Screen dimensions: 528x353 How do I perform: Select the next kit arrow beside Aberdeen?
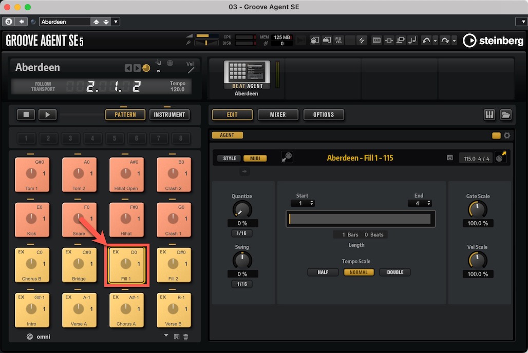pyautogui.click(x=137, y=68)
